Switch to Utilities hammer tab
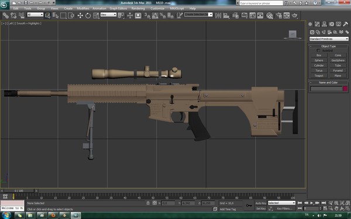 coord(346,24)
